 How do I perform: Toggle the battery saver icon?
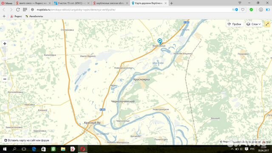268,10
